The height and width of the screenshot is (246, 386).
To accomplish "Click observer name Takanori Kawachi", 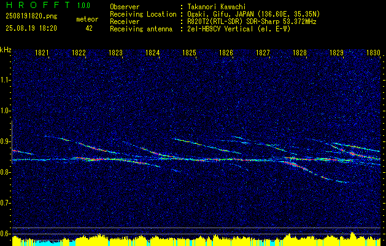I will point(217,7).
